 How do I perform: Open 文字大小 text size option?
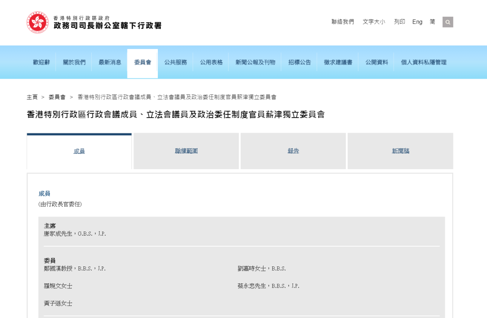(x=374, y=22)
